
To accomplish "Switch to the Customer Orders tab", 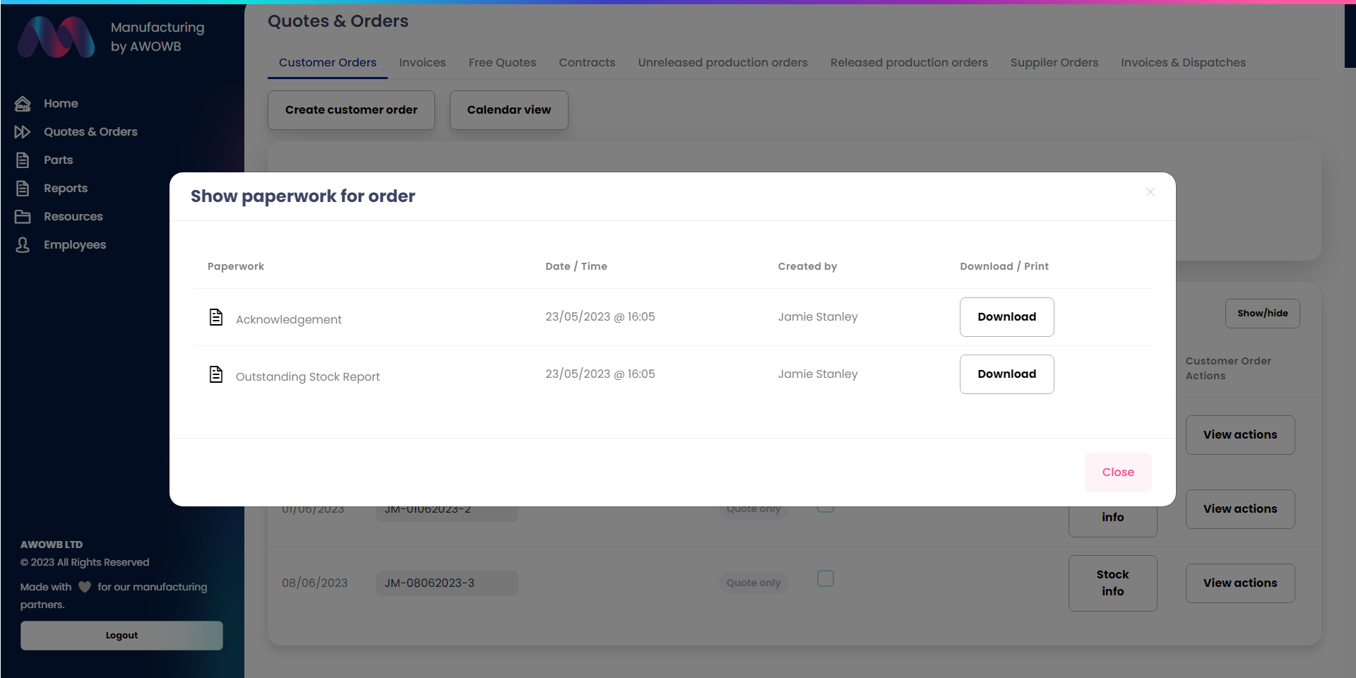I will (328, 62).
